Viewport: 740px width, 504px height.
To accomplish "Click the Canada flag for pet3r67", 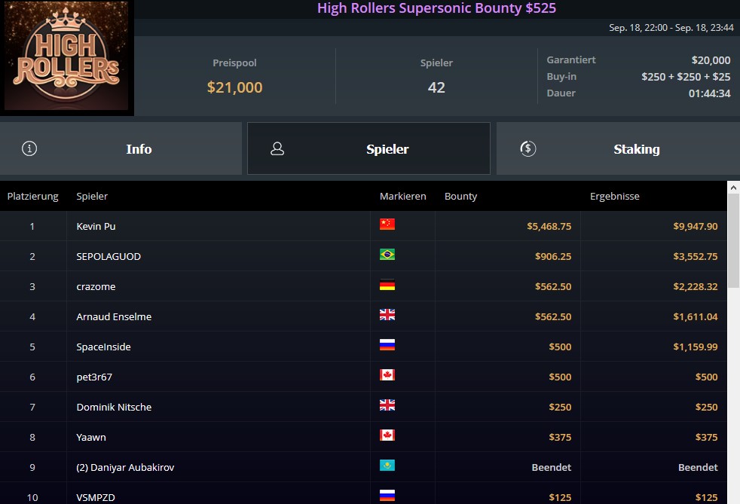I will 387,375.
